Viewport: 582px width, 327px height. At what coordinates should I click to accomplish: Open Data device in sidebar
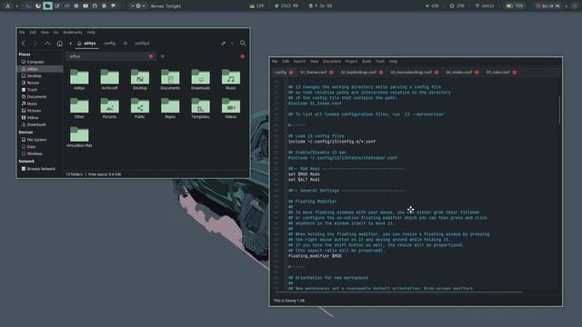(x=40, y=147)
